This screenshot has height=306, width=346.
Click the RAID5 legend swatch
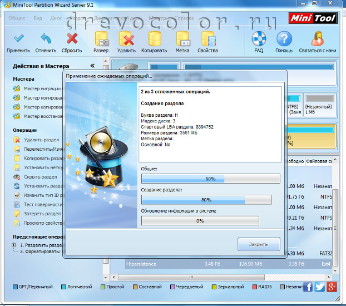click(x=255, y=287)
